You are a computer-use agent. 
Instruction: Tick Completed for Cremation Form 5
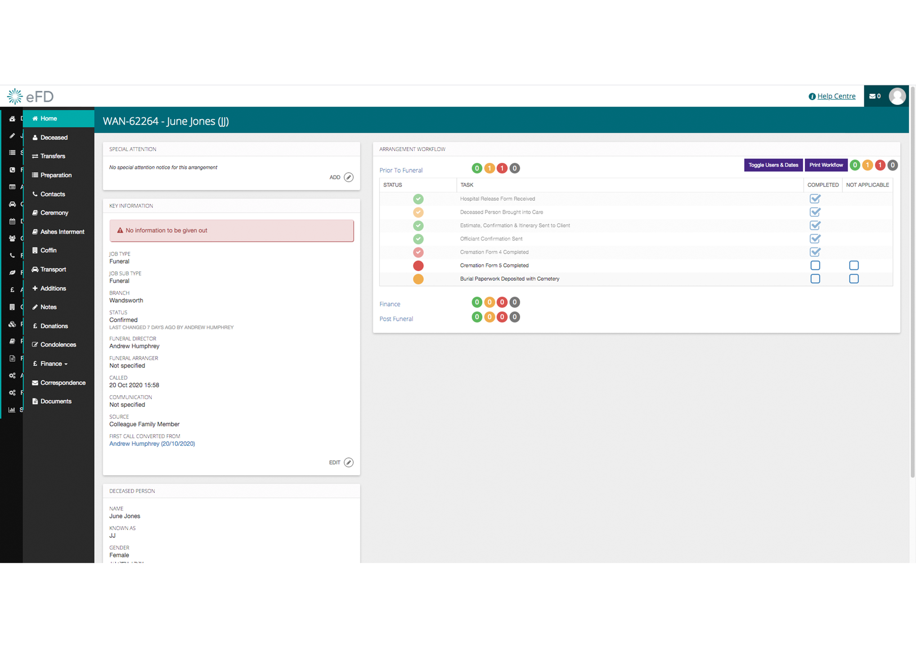click(815, 265)
